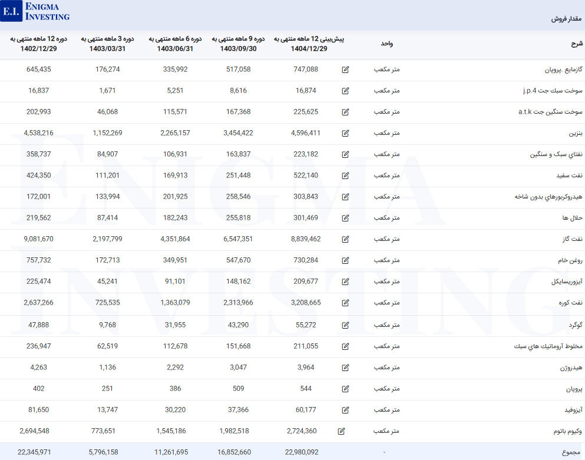Edit the forecast for نفت سفید
Screen dimensions: 585x460
coord(345,176)
